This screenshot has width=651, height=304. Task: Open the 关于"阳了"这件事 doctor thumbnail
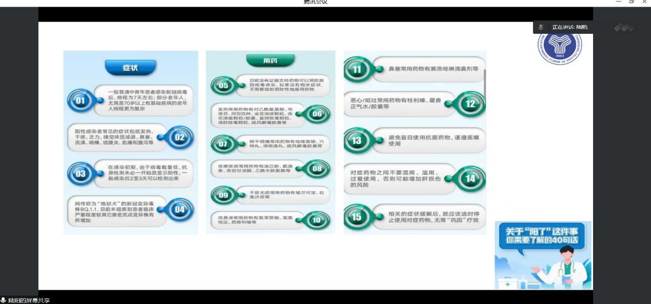click(543, 255)
